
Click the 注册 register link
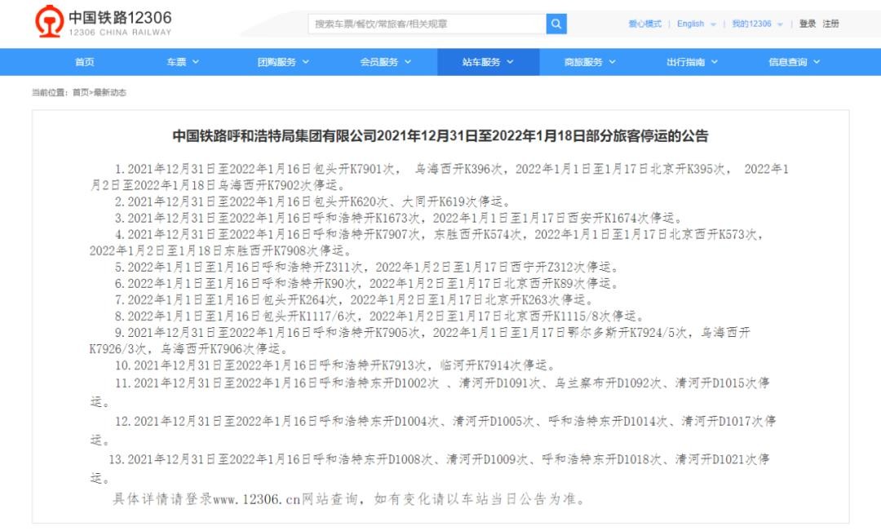click(x=830, y=24)
